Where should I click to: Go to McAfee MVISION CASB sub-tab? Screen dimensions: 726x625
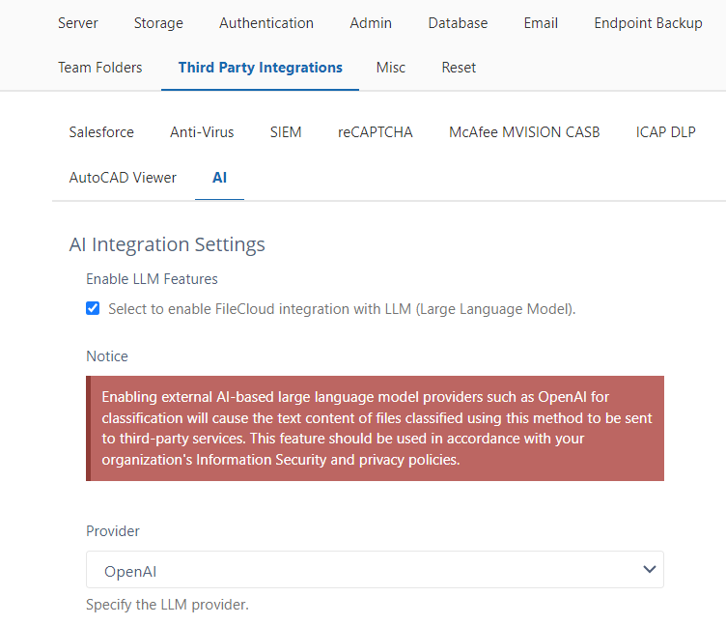[x=524, y=132]
